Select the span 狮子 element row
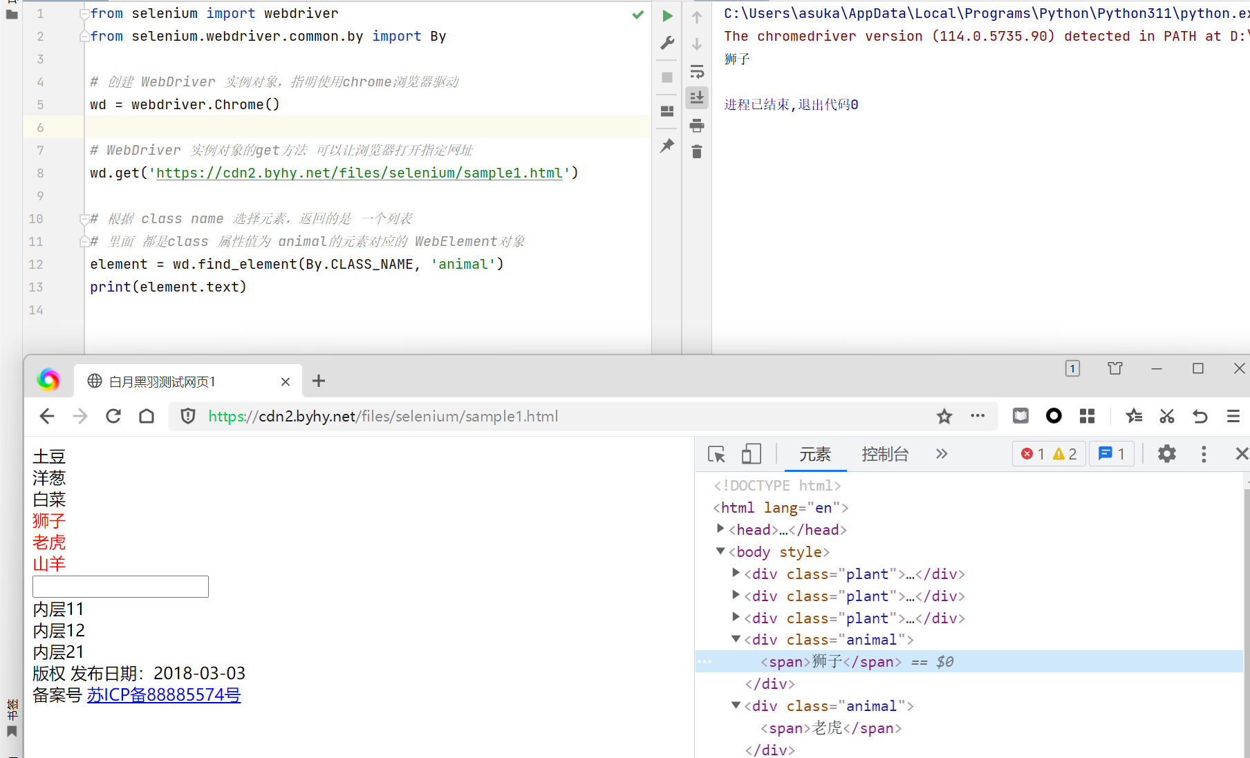The width and height of the screenshot is (1250, 758). point(969,661)
